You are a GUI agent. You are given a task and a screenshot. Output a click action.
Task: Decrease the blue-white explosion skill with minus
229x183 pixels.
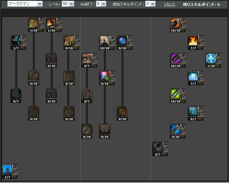coord(201,79)
